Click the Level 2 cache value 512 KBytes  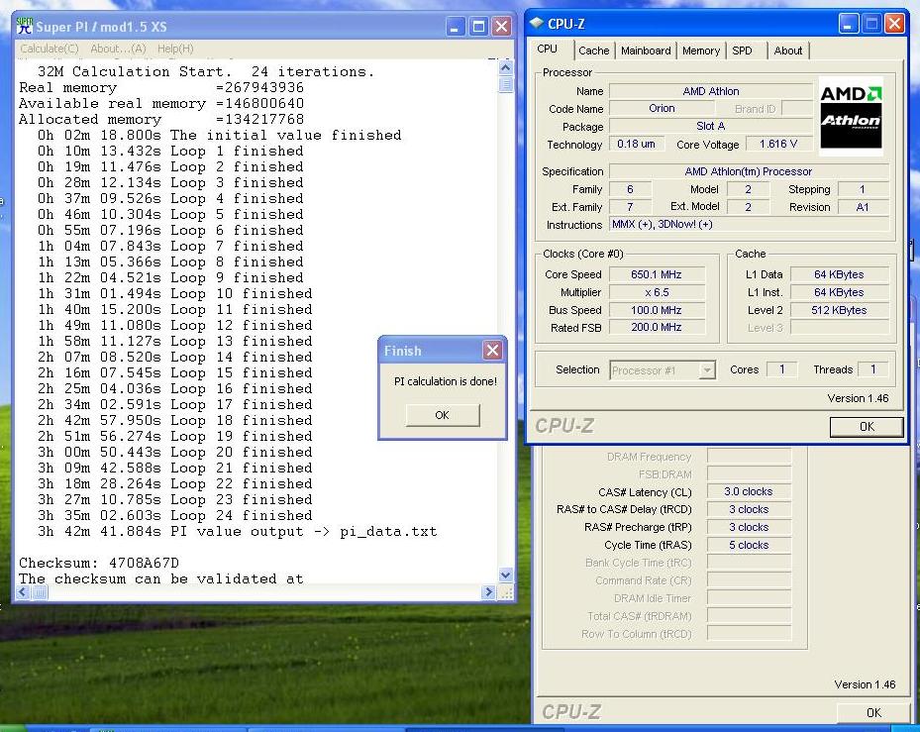coord(839,310)
